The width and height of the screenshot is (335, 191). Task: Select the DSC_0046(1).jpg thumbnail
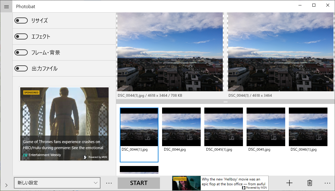308,127
